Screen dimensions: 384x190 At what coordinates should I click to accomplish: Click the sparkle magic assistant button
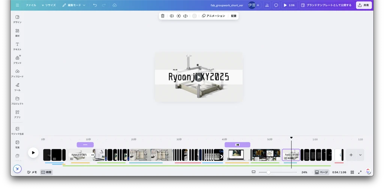click(17, 169)
